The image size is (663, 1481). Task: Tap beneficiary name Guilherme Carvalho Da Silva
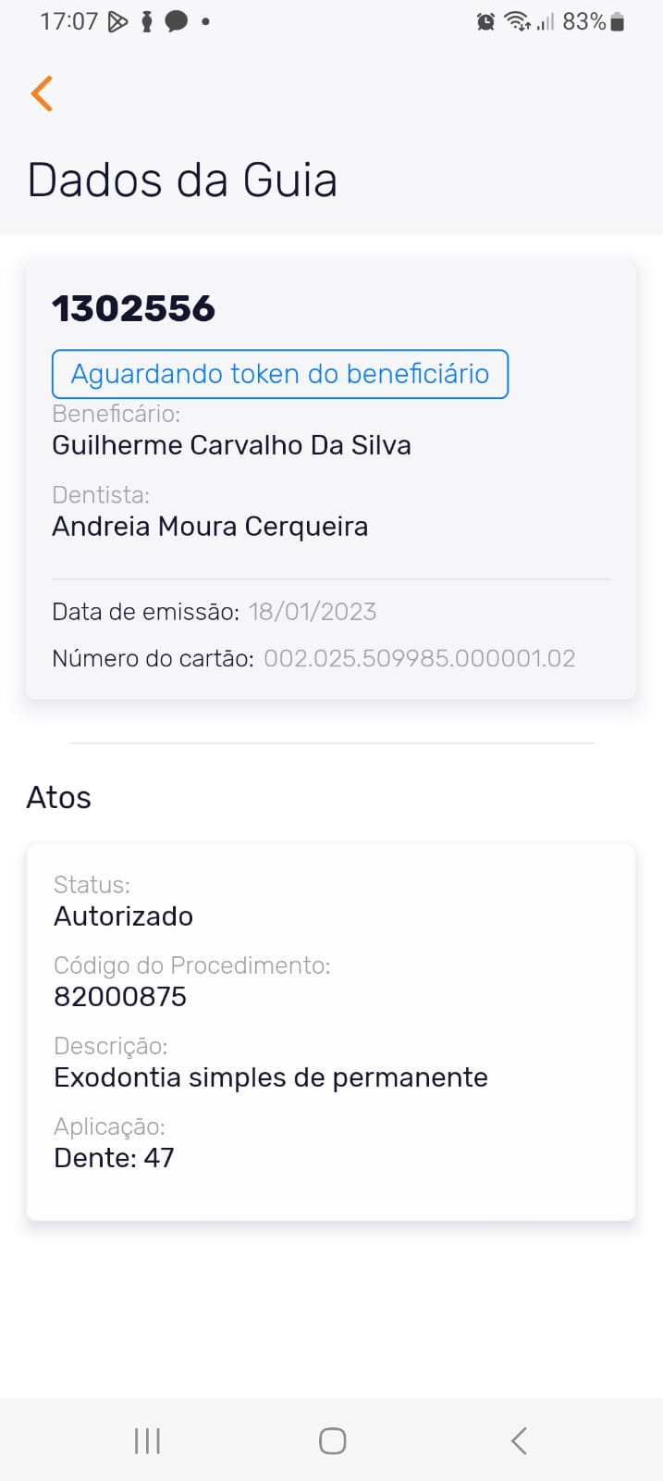(x=231, y=445)
